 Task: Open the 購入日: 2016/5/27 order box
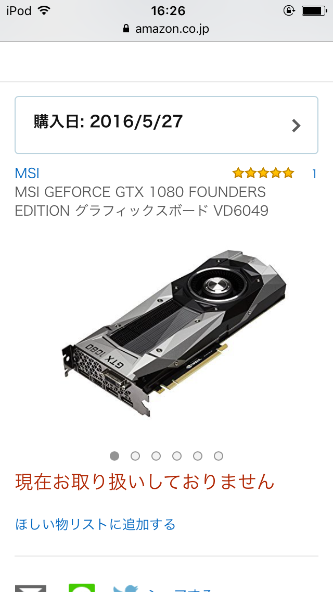tap(166, 125)
